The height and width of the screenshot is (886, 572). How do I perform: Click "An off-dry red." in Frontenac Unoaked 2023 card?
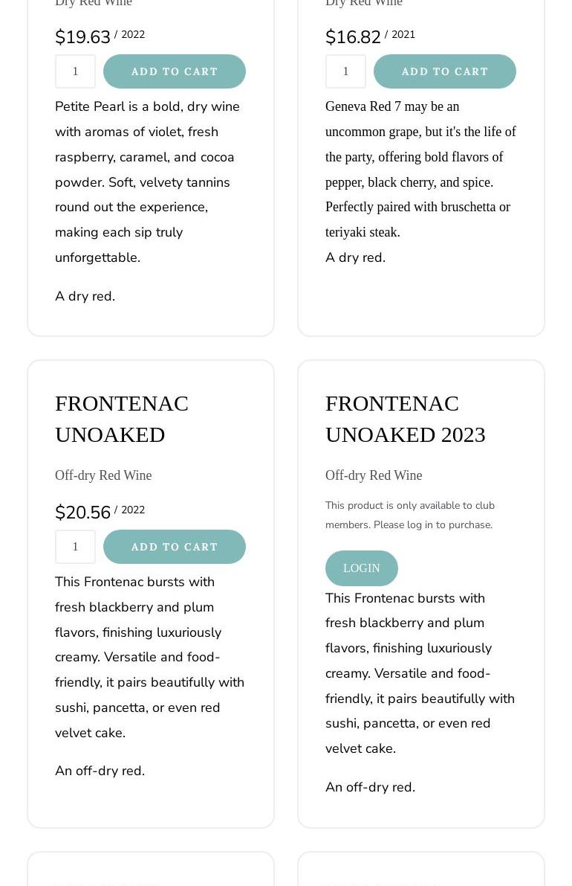point(370,787)
